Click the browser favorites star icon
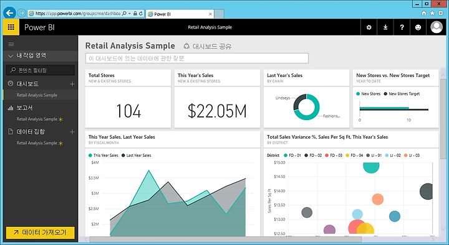The height and width of the screenshot is (245, 449). pyautogui.click(x=432, y=13)
